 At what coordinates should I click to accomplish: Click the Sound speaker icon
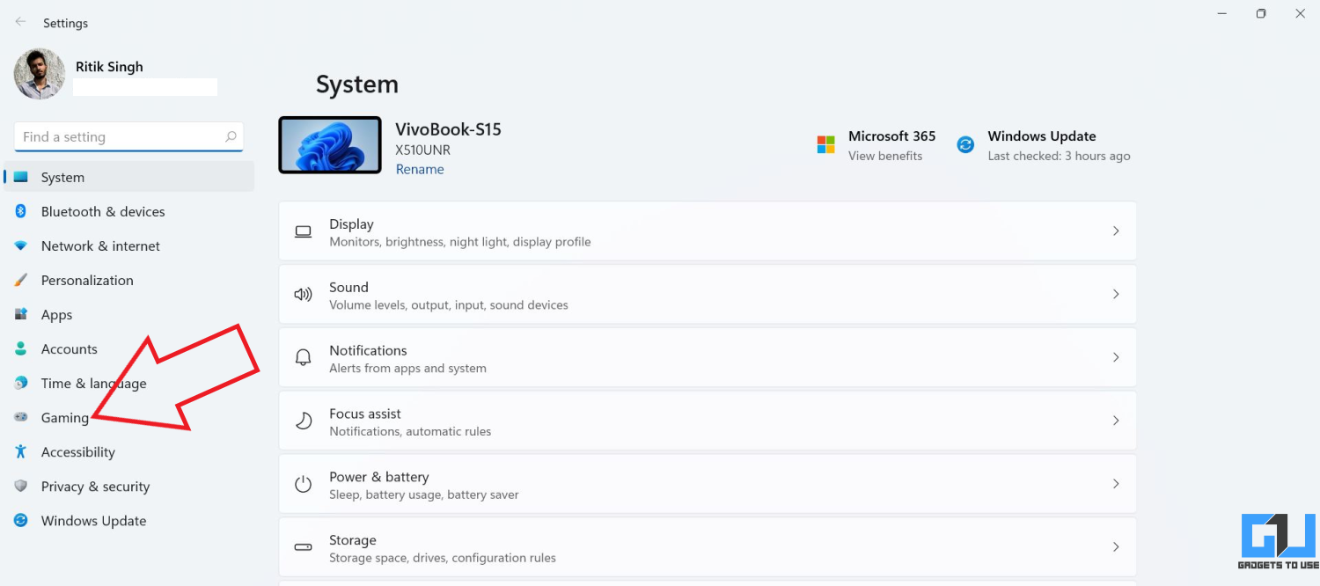coord(304,295)
